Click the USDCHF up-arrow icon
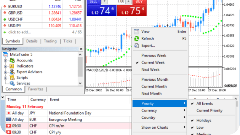This screenshot has width=240, height=135. tap(5, 19)
